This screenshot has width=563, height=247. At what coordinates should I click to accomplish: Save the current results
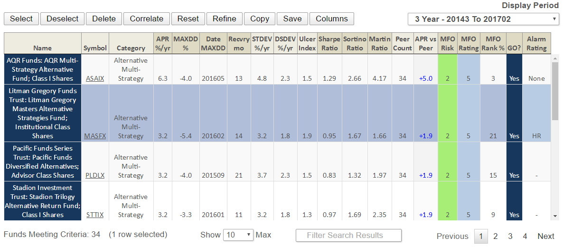pos(292,19)
